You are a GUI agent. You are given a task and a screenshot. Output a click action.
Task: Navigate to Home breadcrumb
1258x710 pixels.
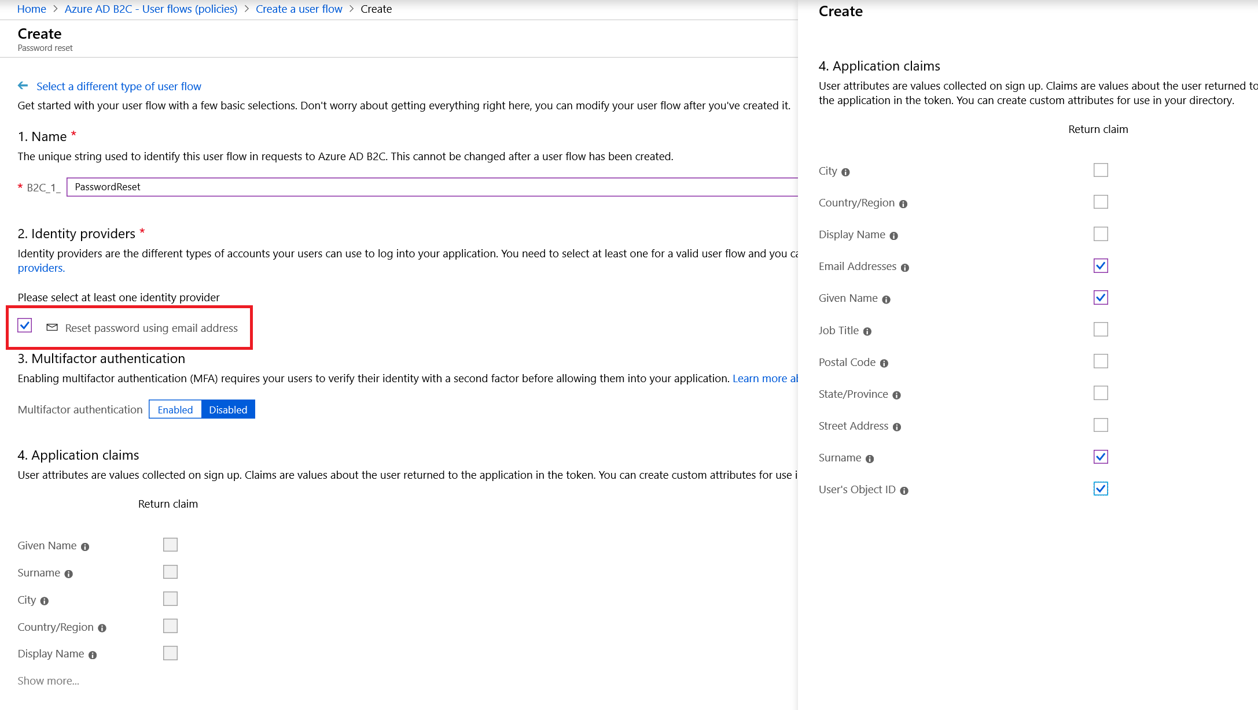click(x=32, y=9)
